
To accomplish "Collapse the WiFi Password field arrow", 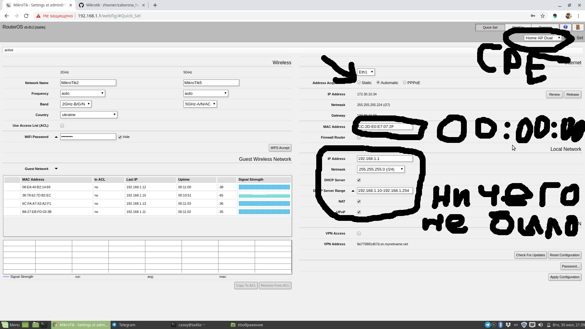I will (56, 137).
